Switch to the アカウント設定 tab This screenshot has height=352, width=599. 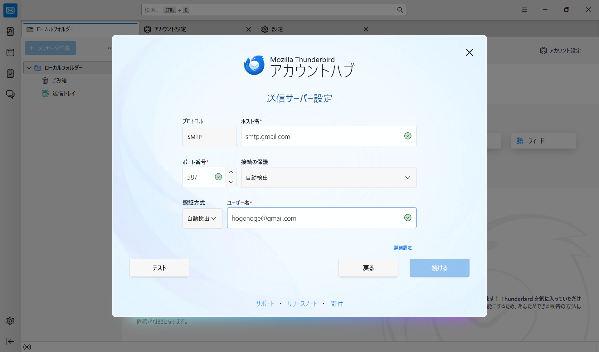click(170, 29)
